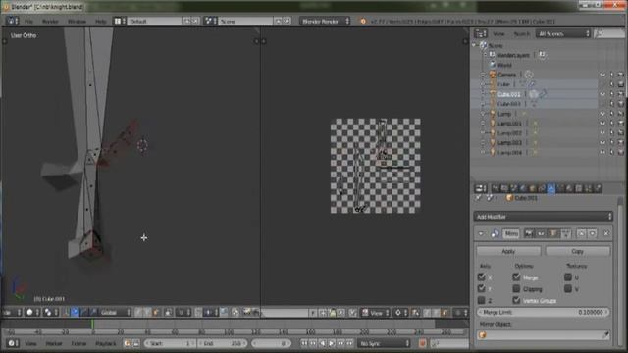Play the animation forward
The width and height of the screenshot is (628, 353).
pyautogui.click(x=332, y=343)
